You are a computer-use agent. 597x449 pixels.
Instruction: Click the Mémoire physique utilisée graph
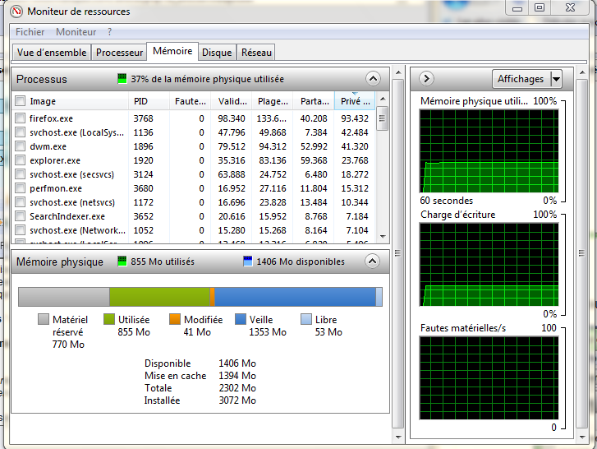489,151
